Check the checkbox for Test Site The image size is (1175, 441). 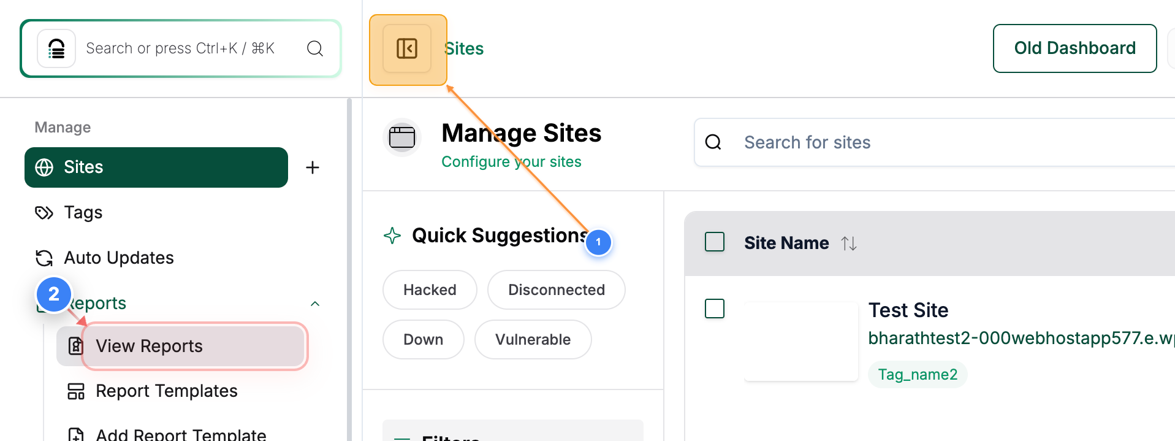tap(715, 309)
